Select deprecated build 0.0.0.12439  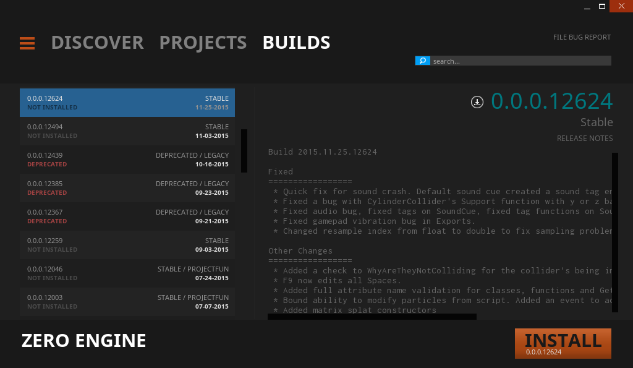(127, 160)
